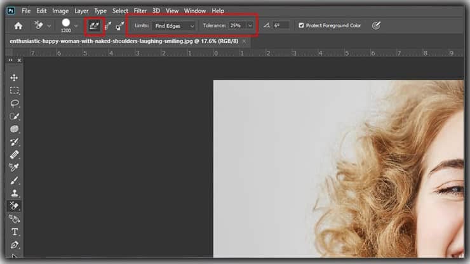The height and width of the screenshot is (264, 470).
Task: Click the brush angle input field
Action: tap(281, 25)
